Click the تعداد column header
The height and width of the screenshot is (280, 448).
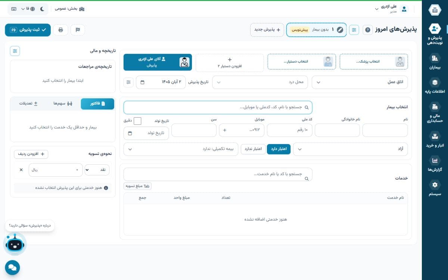pyautogui.click(x=226, y=198)
